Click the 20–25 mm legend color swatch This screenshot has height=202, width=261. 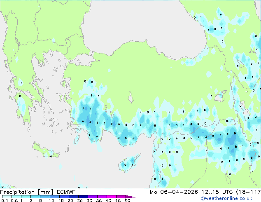74,197
